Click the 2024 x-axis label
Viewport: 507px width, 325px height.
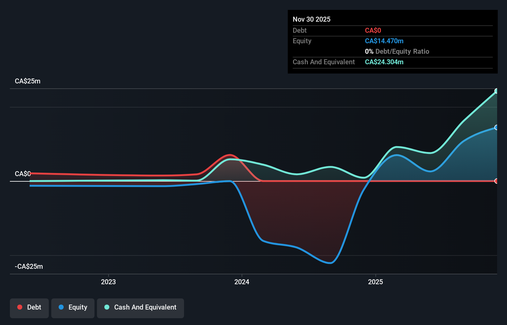tap(242, 282)
